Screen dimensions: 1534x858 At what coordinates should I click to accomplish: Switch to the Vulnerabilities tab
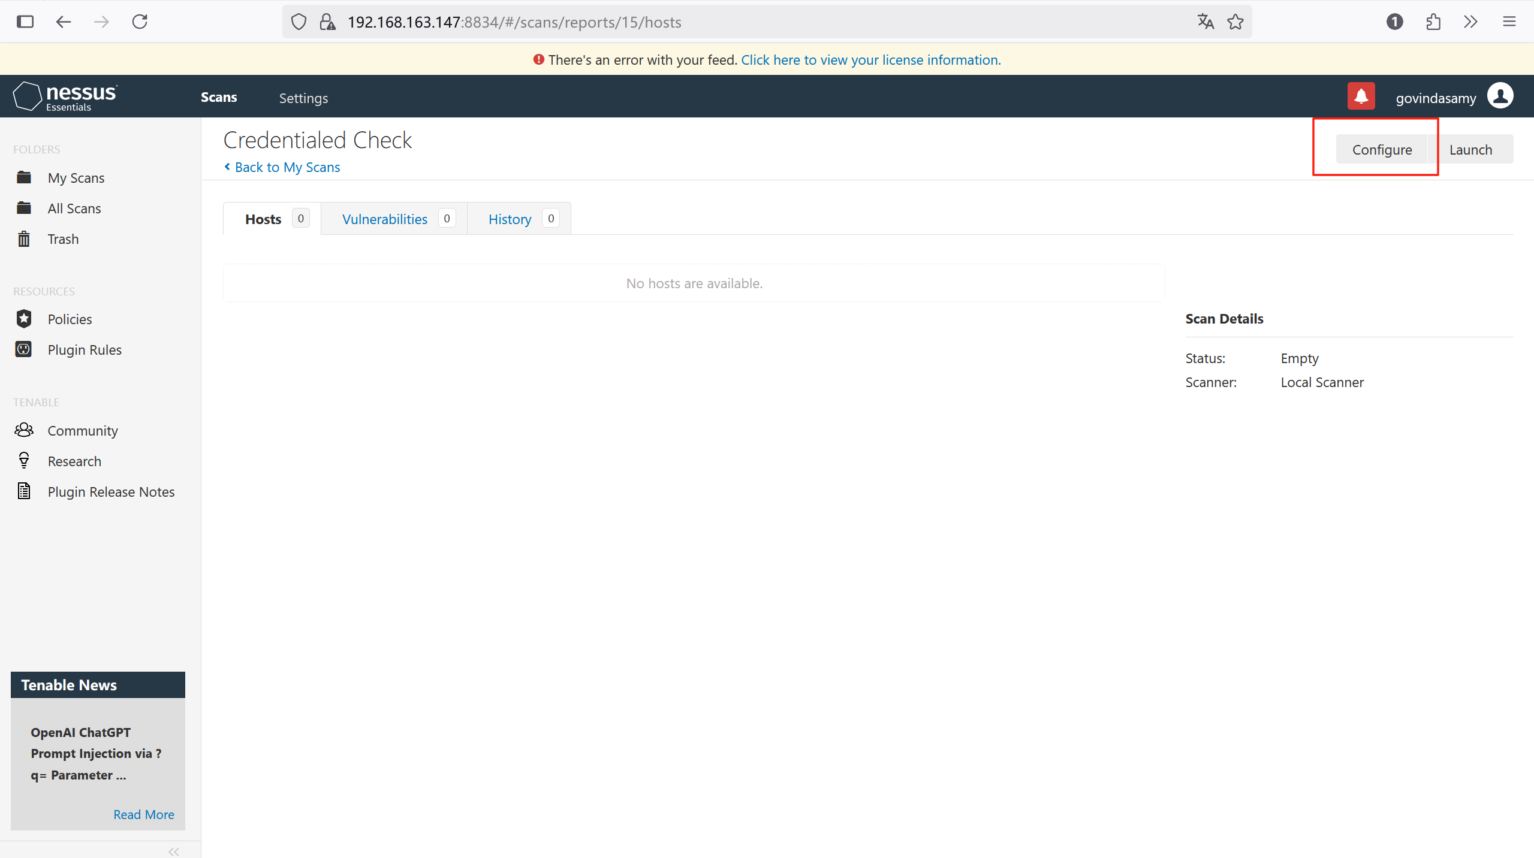pyautogui.click(x=394, y=219)
